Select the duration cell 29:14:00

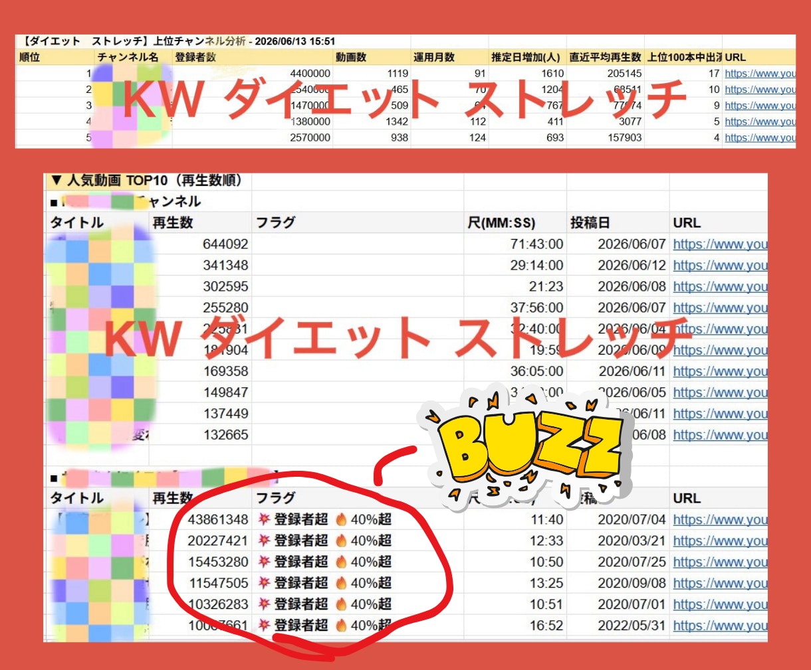[x=536, y=266]
